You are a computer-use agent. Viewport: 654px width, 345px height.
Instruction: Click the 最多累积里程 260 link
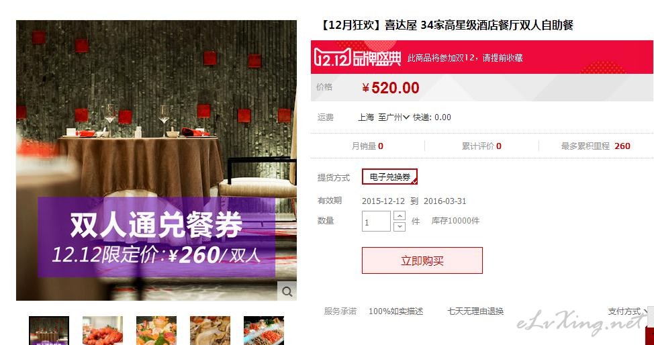(596, 146)
